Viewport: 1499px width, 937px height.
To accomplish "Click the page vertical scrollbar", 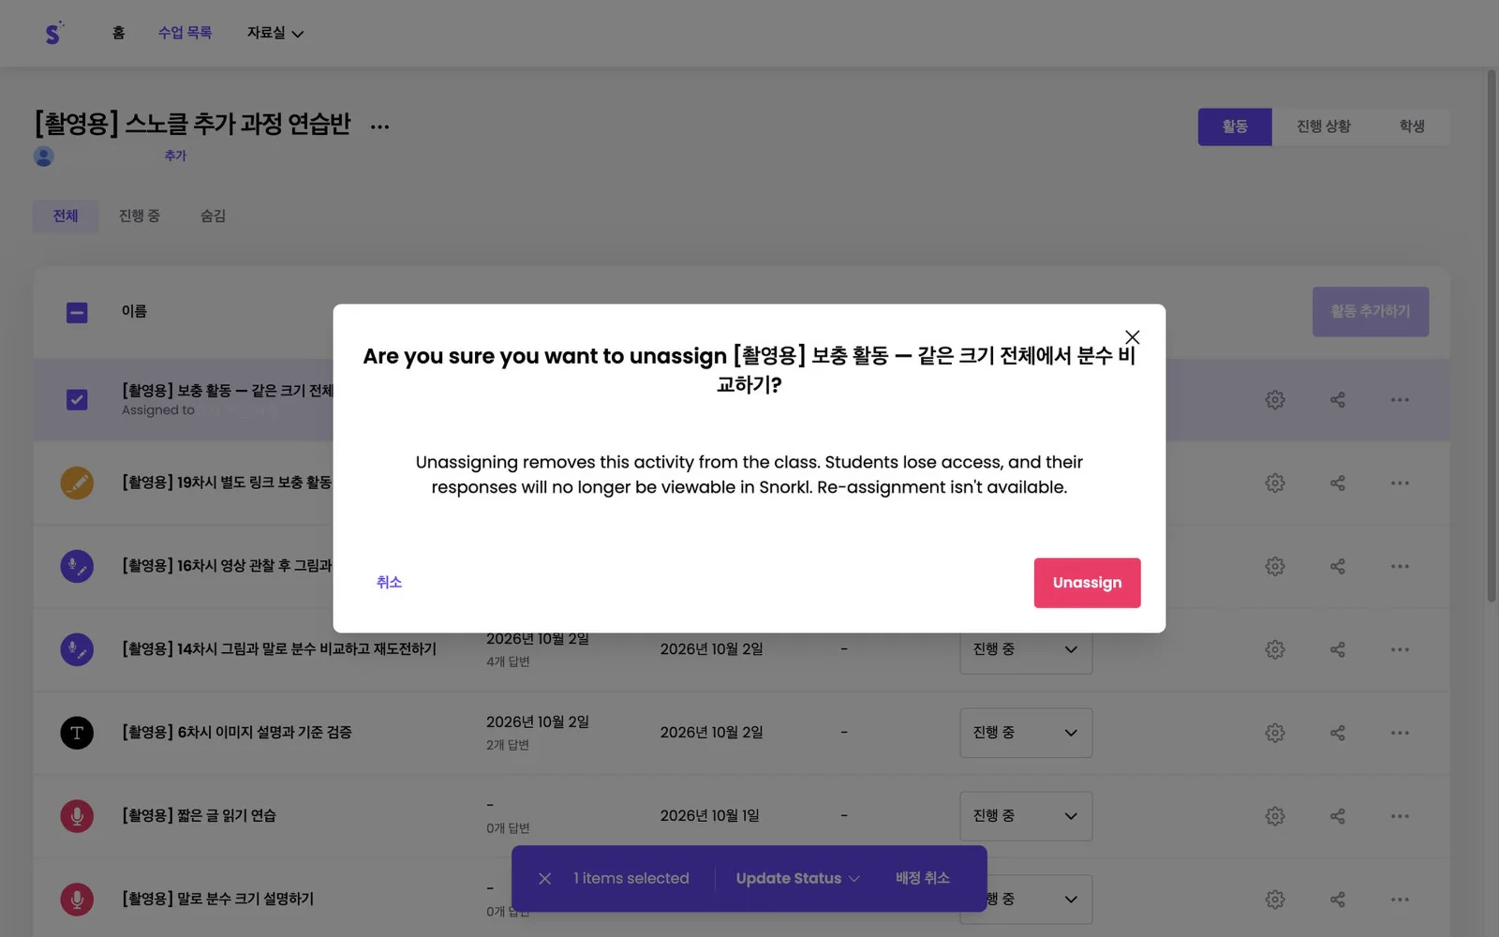I will pos(1492,337).
